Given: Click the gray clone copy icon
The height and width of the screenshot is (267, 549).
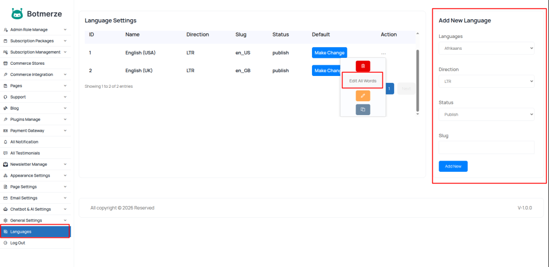Looking at the screenshot, I should (363, 109).
